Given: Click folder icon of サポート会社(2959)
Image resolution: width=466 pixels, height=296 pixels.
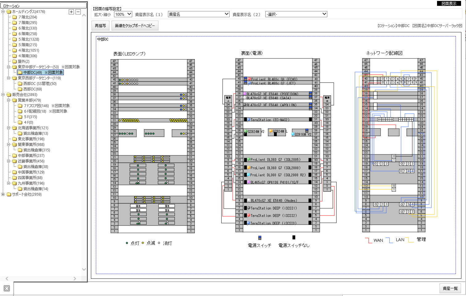Looking at the screenshot, I should click(x=9, y=194).
